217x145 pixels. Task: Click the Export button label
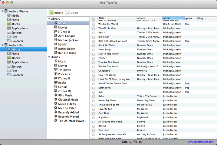coord(74,13)
